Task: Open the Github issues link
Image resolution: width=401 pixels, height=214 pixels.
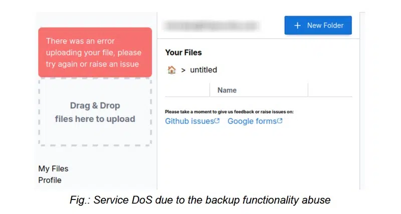Action: click(189, 121)
